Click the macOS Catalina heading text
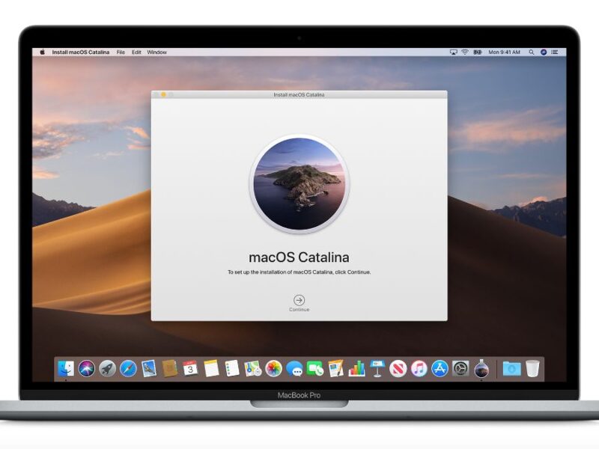The image size is (599, 449). tap(299, 257)
